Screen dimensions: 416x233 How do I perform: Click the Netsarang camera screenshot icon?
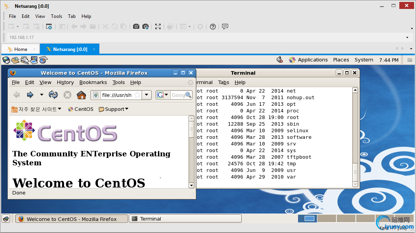point(136,26)
